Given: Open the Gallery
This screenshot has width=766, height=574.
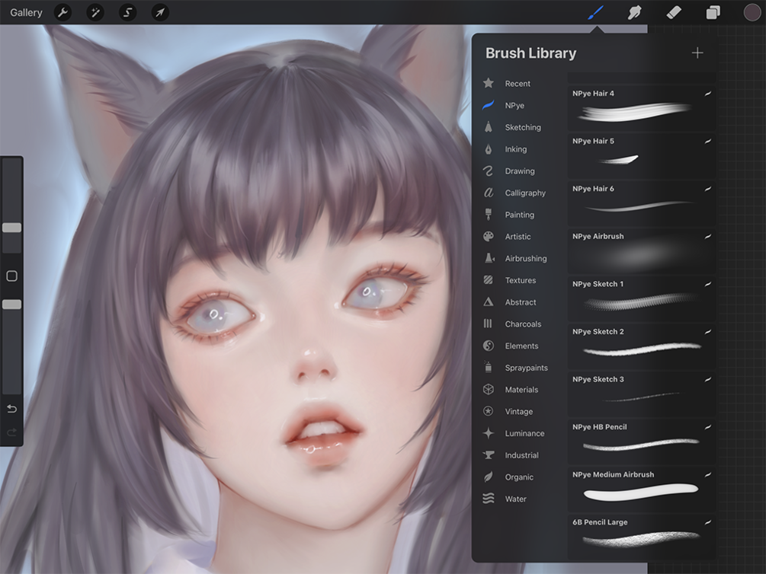Looking at the screenshot, I should click(27, 13).
